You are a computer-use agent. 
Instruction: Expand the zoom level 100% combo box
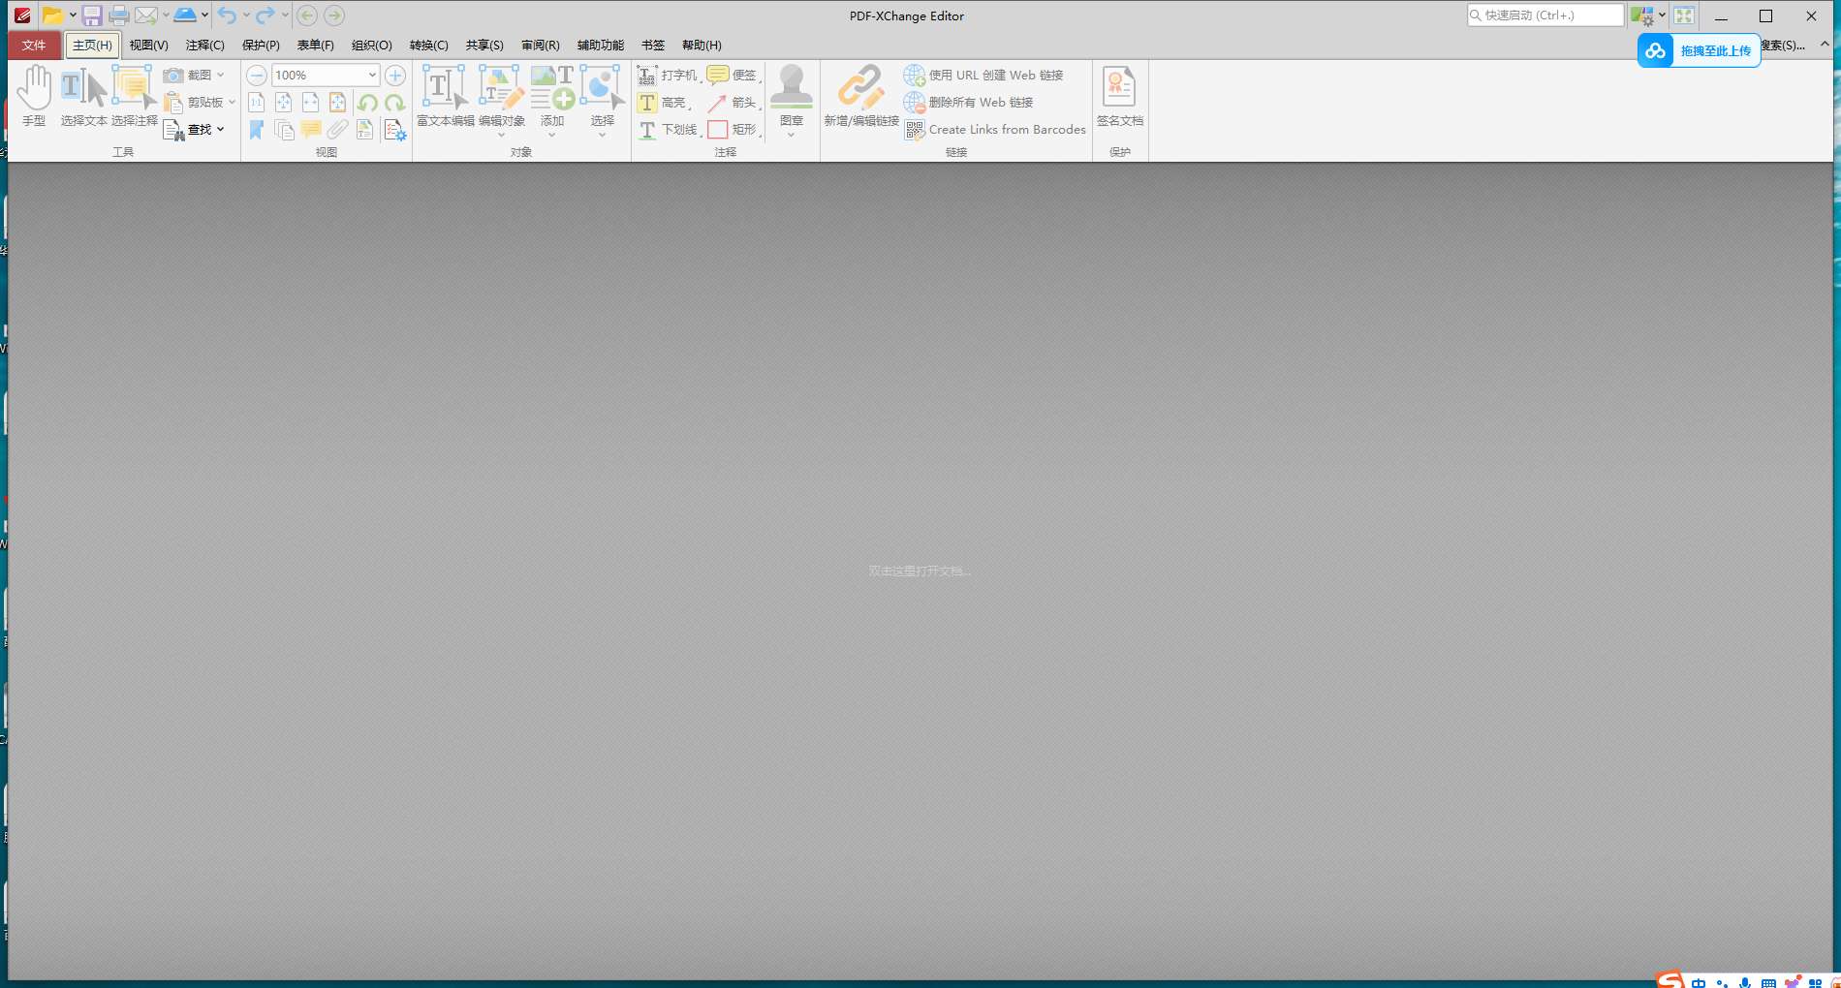click(x=372, y=75)
